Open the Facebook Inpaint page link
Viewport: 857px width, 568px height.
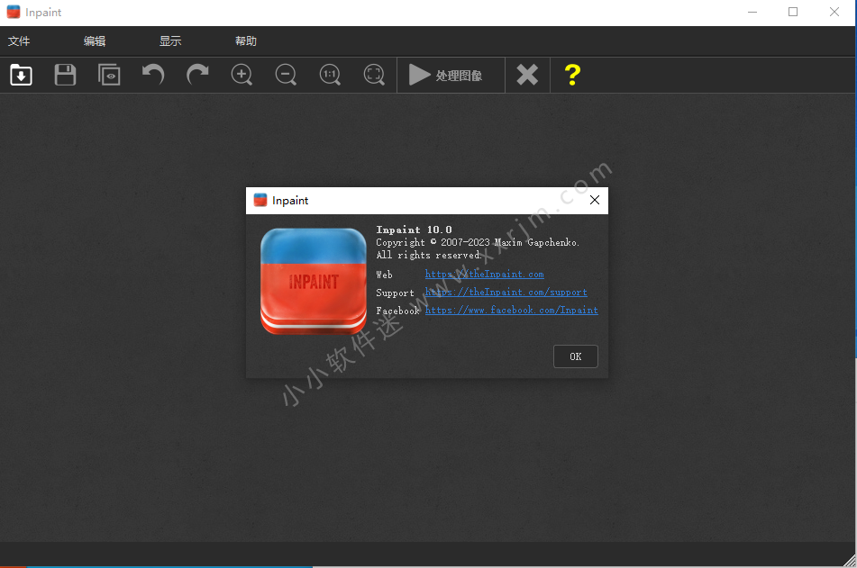coord(512,311)
